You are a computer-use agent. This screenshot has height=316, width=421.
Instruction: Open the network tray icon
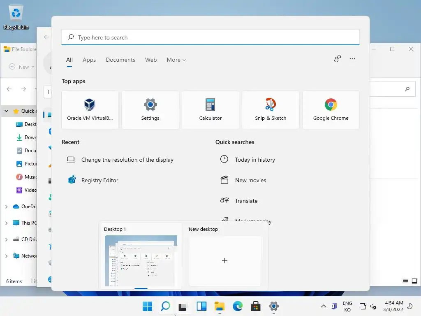tap(363, 306)
